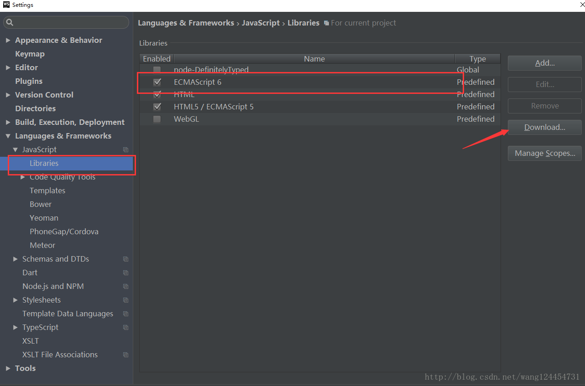Image resolution: width=585 pixels, height=386 pixels.
Task: Expand Code Quality Tools node
Action: coord(23,177)
